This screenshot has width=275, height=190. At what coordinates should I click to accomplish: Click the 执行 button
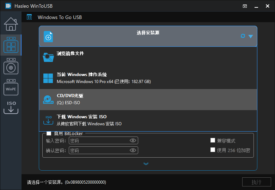coord(256,182)
